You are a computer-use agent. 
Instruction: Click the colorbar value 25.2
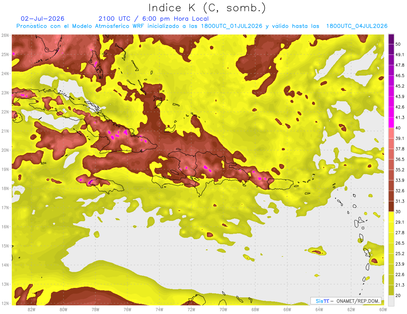click(x=400, y=253)
